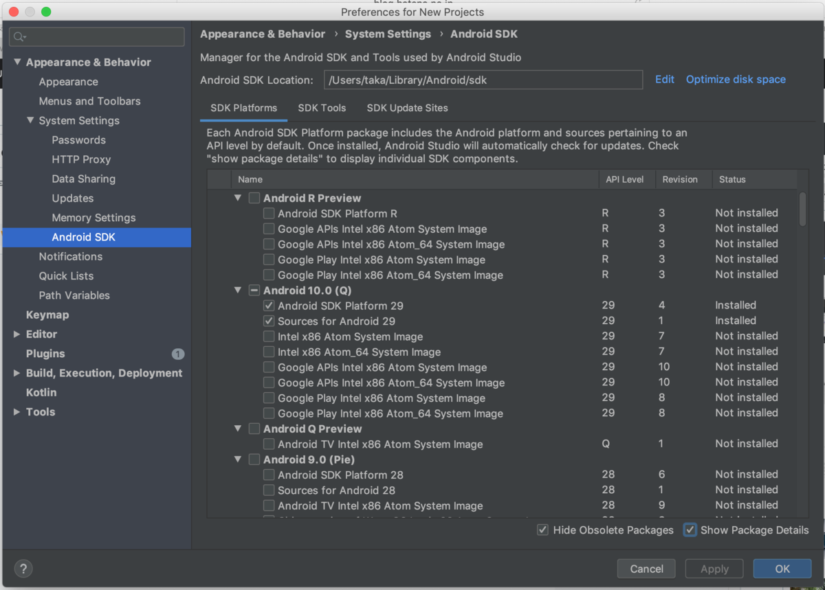Expand Build, Execution, Deployment node
825x590 pixels.
17,373
